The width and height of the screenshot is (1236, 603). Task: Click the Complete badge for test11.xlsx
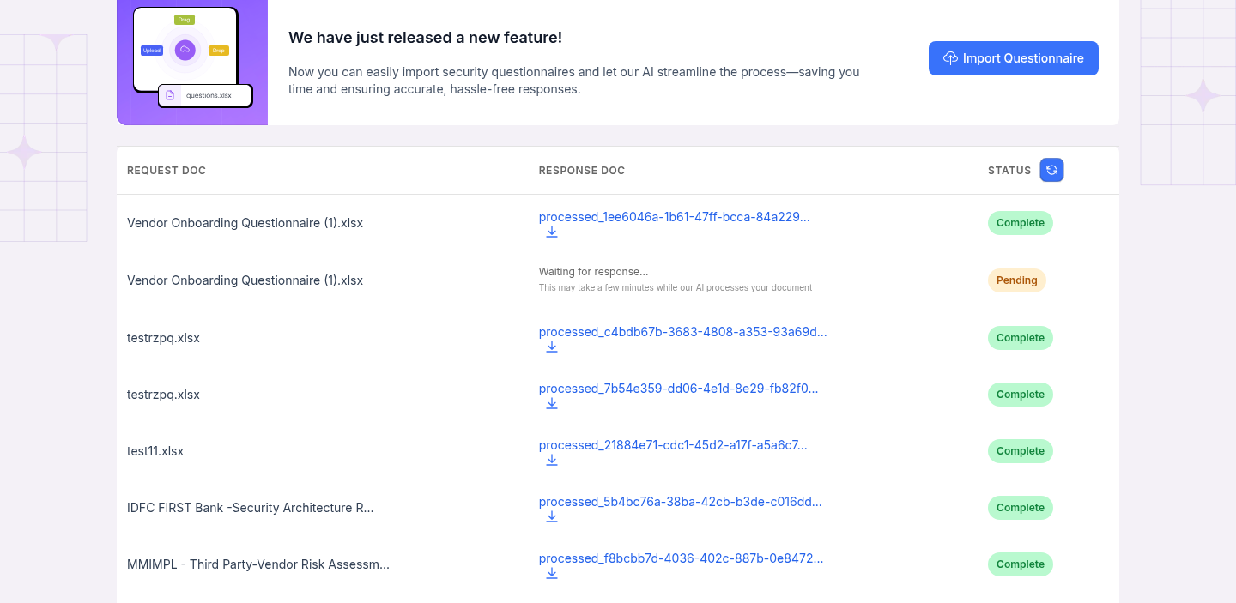[x=1020, y=451]
